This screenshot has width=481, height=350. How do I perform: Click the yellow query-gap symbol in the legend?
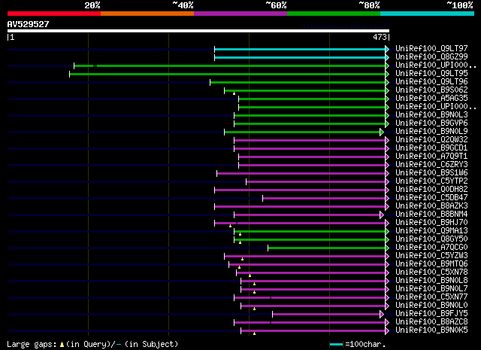[x=62, y=345]
